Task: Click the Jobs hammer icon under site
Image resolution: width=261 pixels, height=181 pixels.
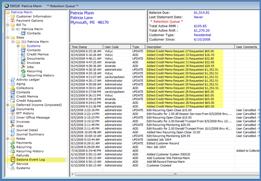Action: [x=23, y=67]
